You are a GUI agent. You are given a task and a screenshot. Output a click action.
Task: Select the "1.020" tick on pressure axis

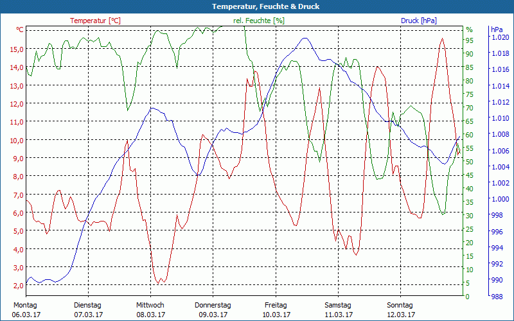[499, 37]
